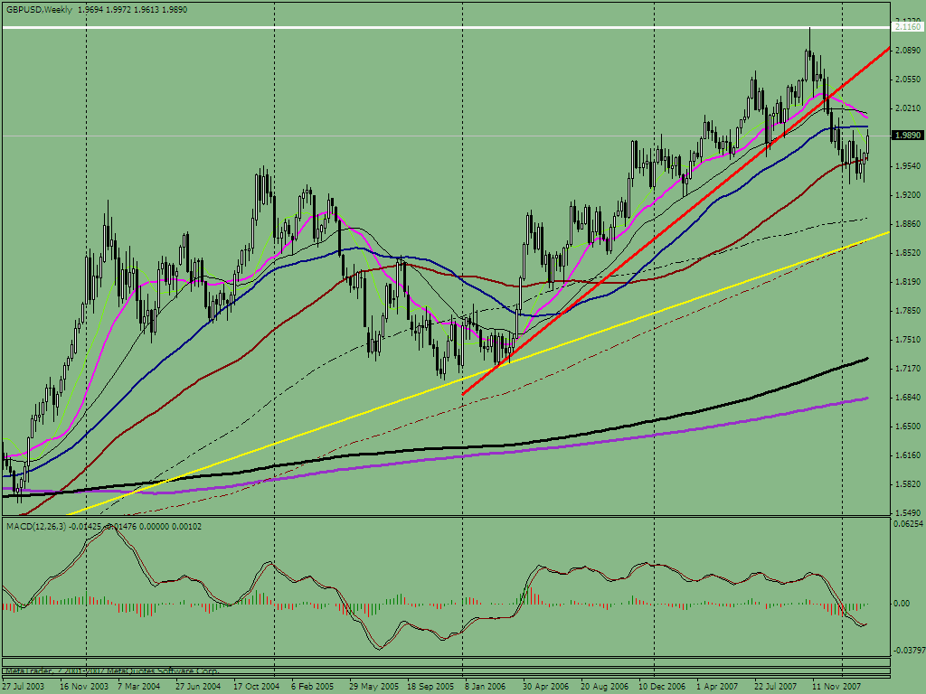Click the 27 Jun 2004 date label
Viewport: 926px width, 694px height.
coord(198,687)
